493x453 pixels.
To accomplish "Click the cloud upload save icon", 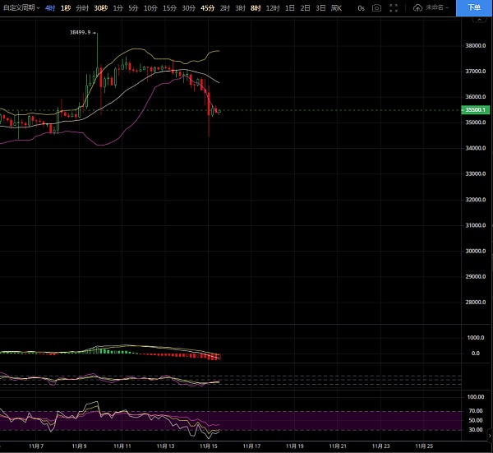I will pos(418,7).
